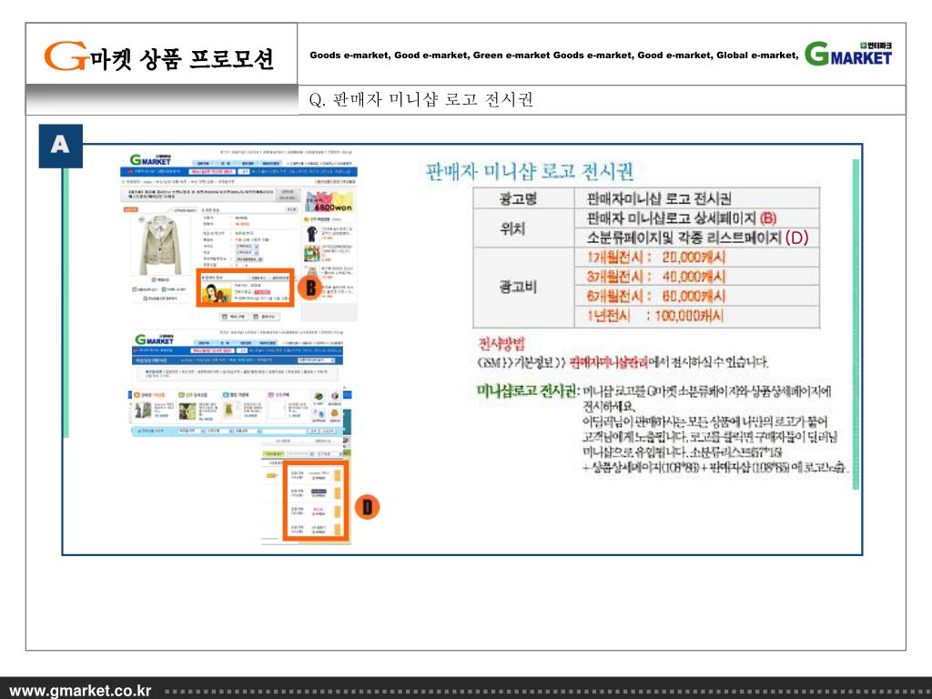Click the red '판매자미니샵관리' link text
This screenshot has width=932, height=699.
[x=608, y=362]
